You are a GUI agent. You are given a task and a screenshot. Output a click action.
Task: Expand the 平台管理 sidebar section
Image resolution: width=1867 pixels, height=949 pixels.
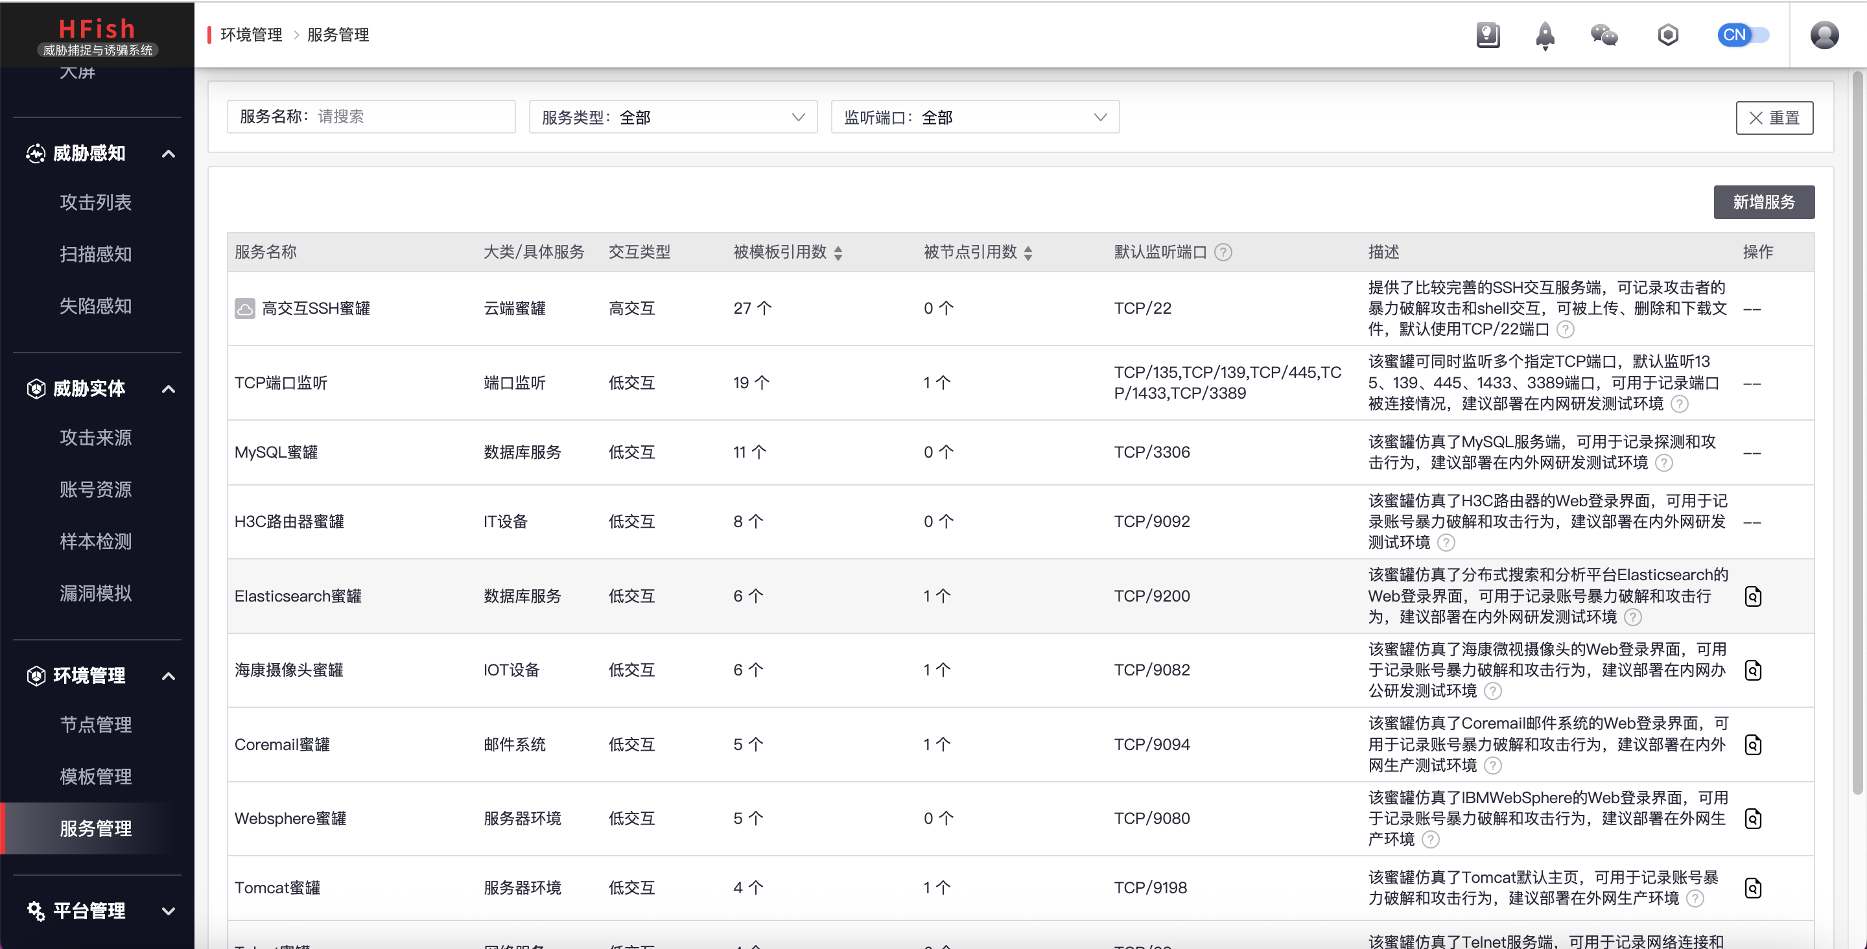(x=97, y=911)
